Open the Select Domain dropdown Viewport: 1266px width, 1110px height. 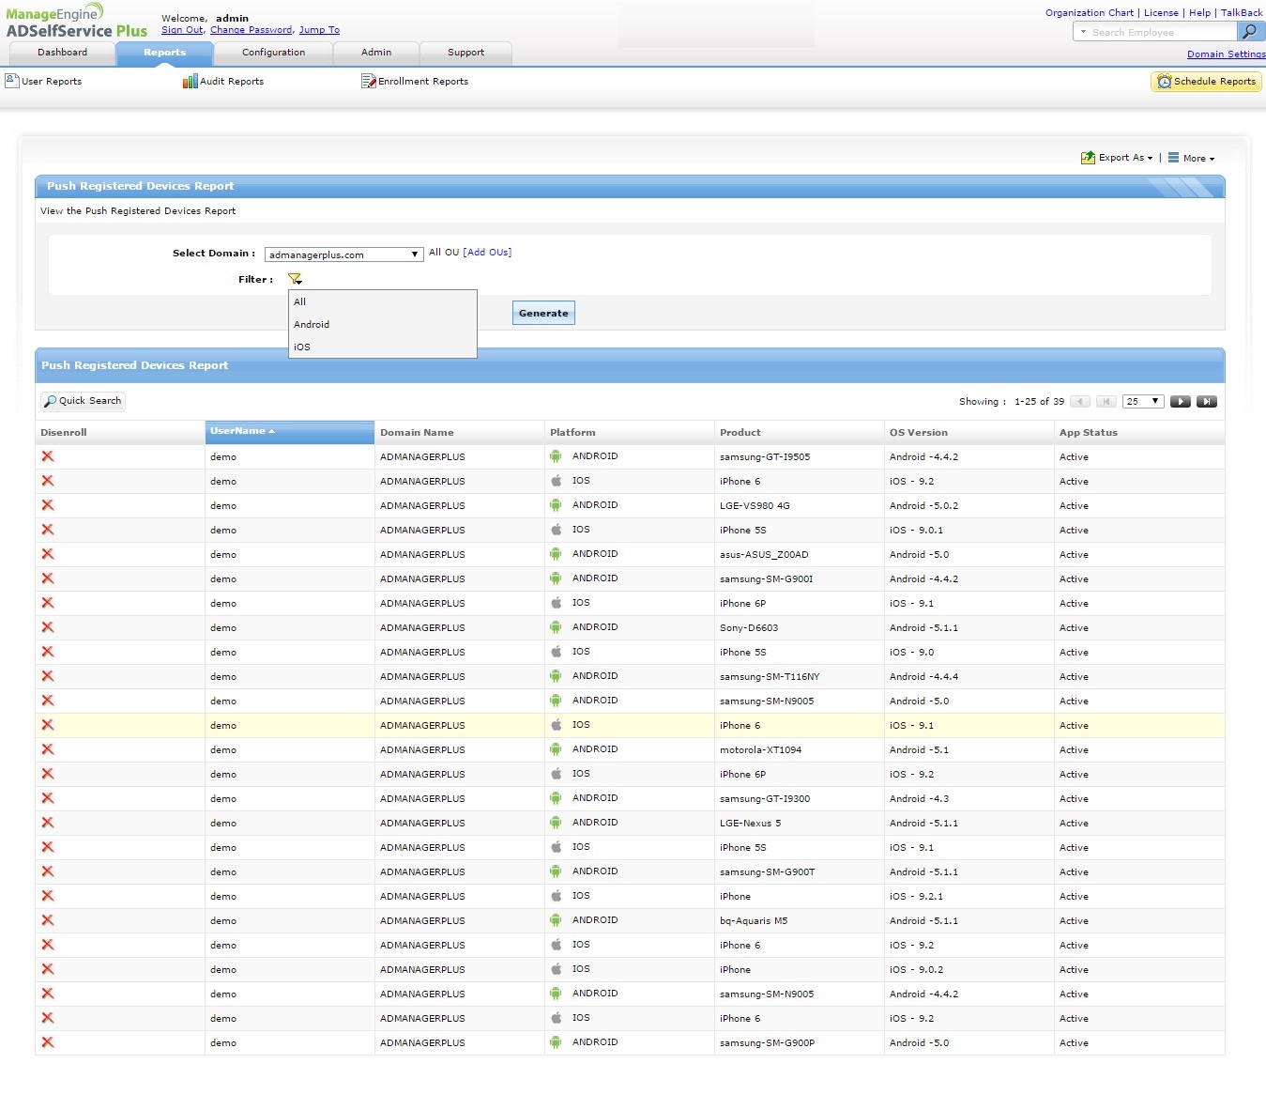pos(343,254)
